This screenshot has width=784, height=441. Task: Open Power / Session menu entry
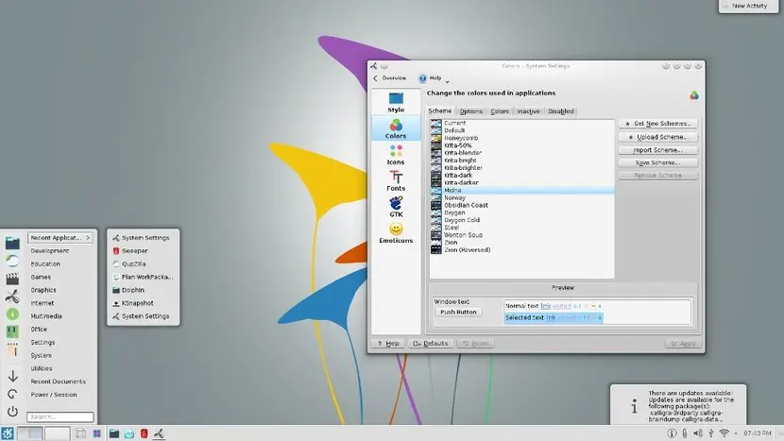click(54, 394)
